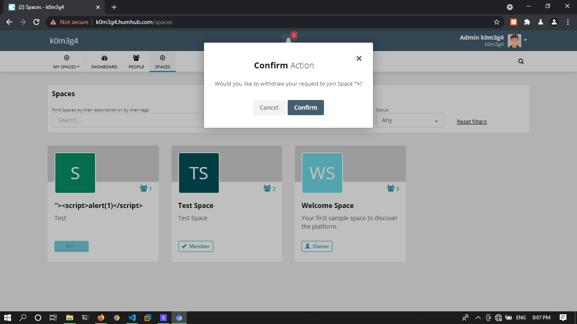Click the ENG language indicator
Image resolution: width=577 pixels, height=324 pixels.
click(521, 318)
